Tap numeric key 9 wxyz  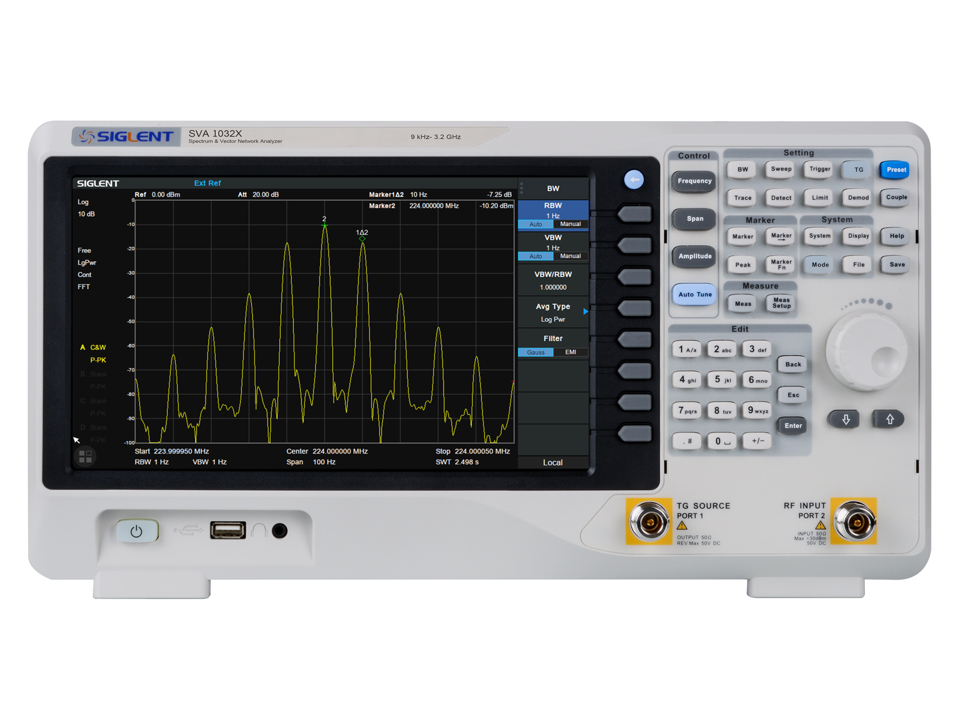[757, 410]
